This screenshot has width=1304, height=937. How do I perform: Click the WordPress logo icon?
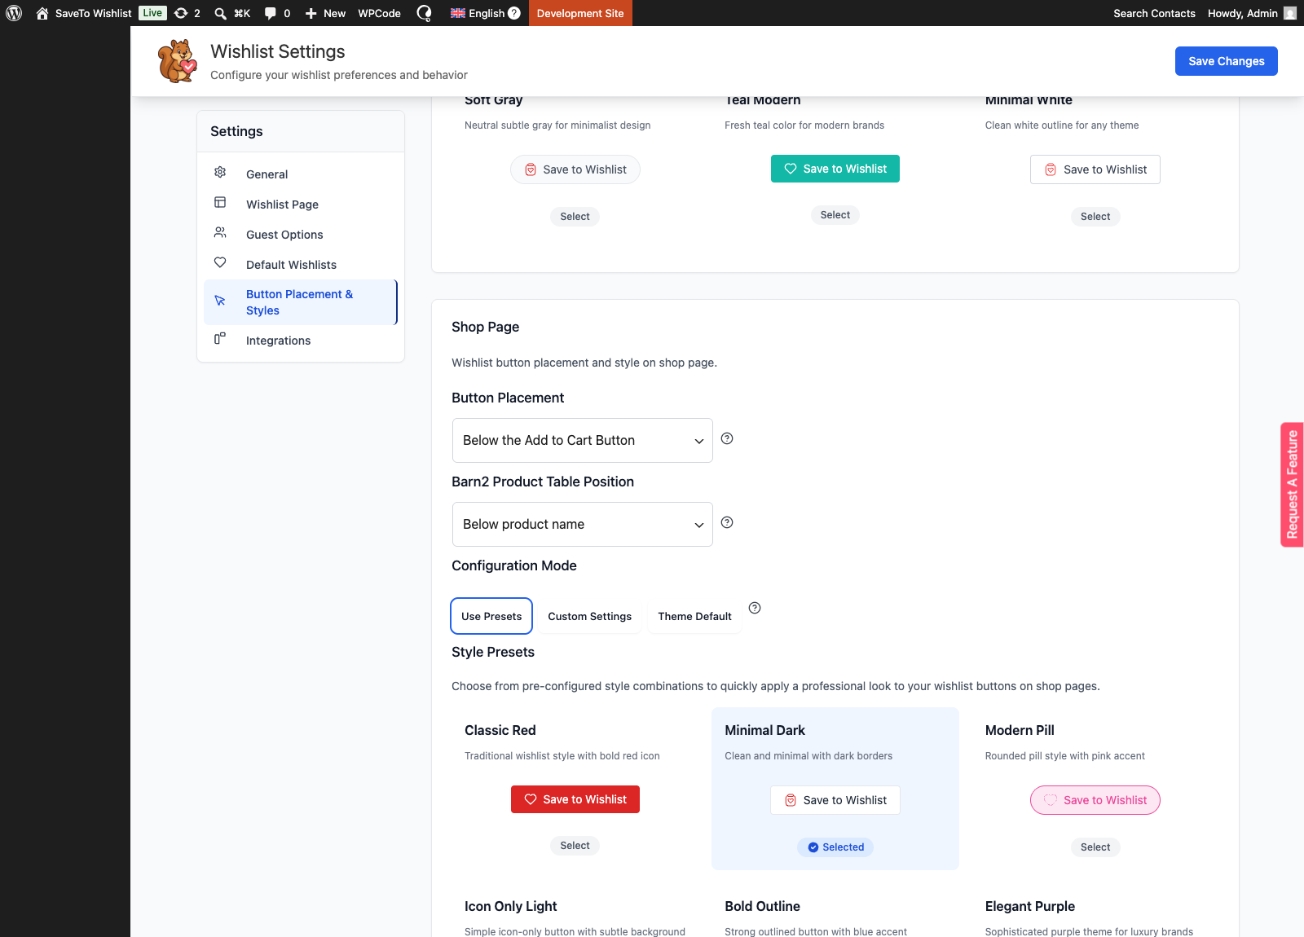coord(14,13)
